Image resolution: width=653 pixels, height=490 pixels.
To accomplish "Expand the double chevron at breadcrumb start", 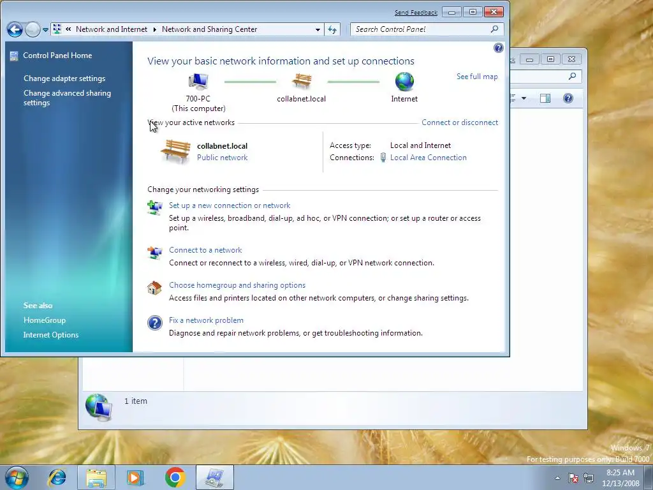I will click(68, 29).
